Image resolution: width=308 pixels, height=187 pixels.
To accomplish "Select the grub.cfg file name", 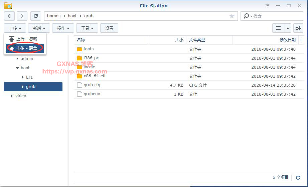I will click(x=92, y=85).
